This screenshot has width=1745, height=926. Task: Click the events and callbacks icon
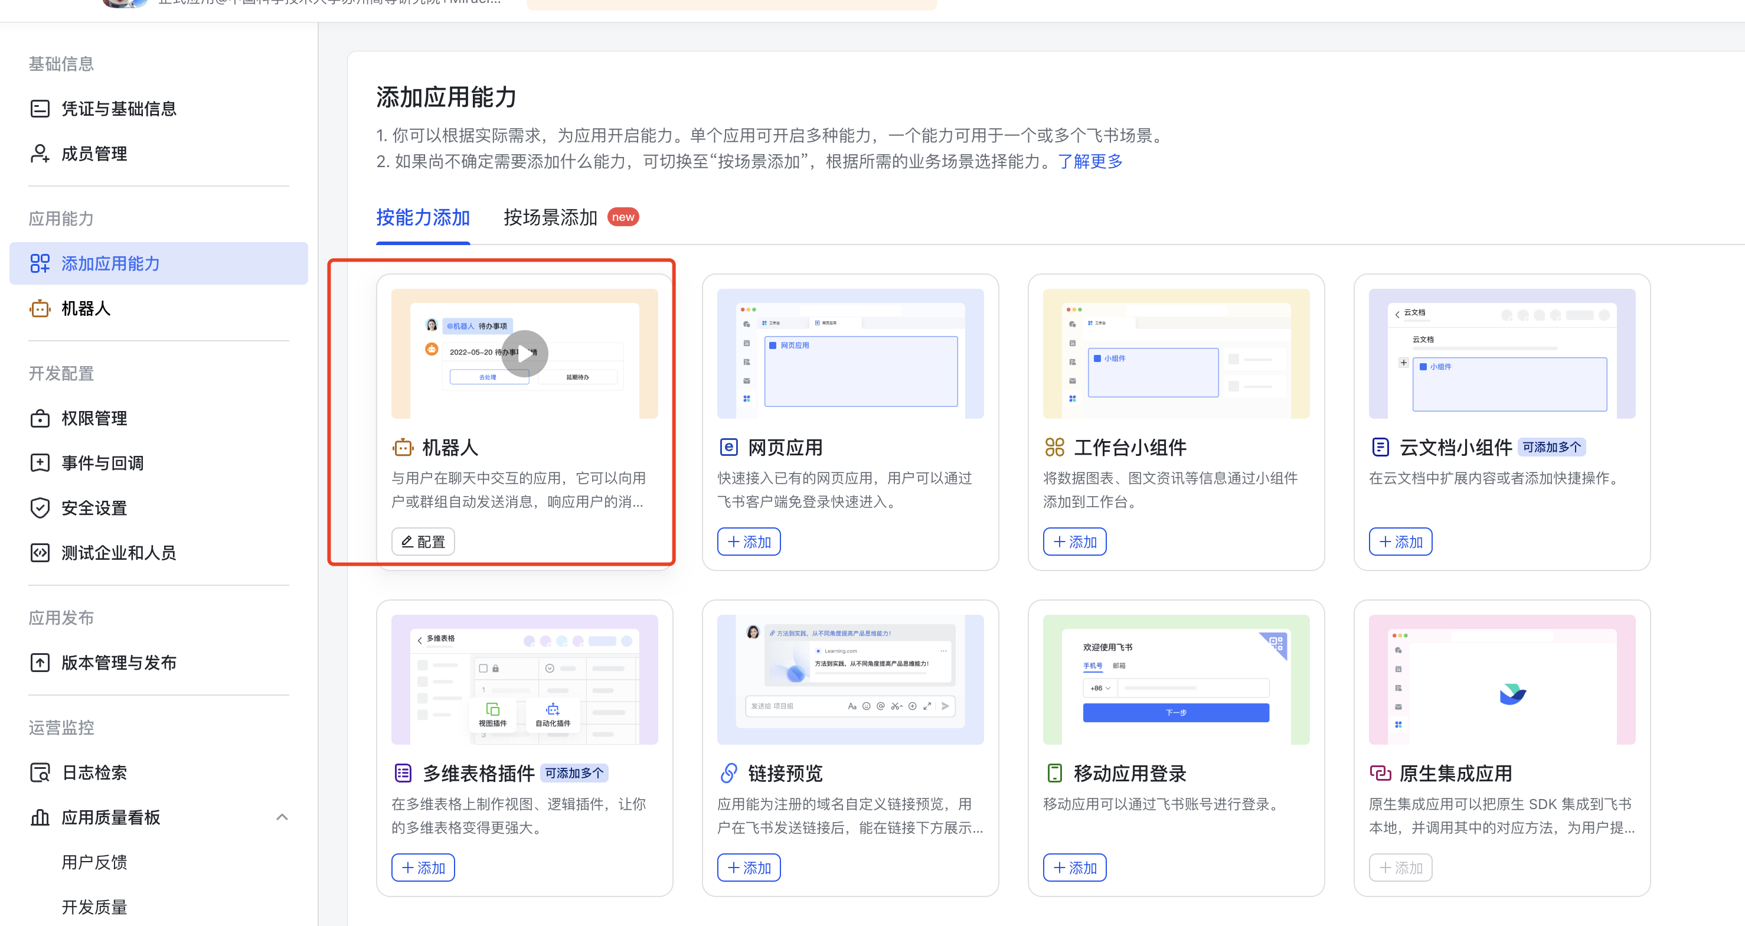click(40, 463)
